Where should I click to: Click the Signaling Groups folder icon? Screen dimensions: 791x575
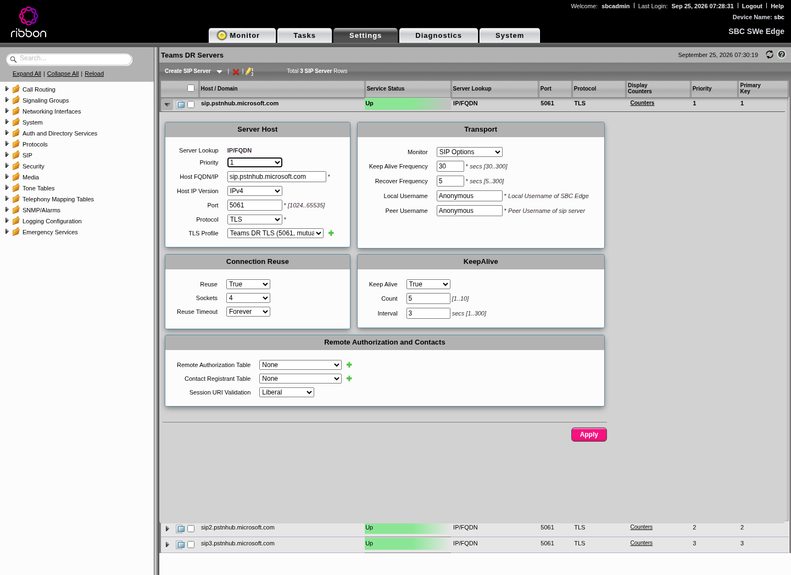[x=16, y=100]
